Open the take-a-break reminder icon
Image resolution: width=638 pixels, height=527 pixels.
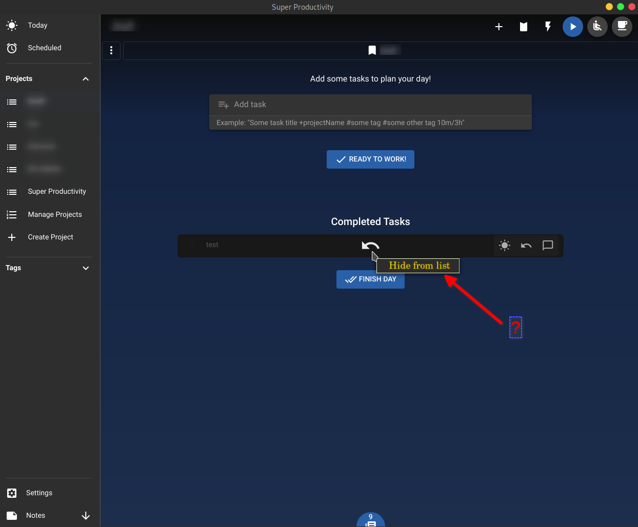[x=597, y=26]
